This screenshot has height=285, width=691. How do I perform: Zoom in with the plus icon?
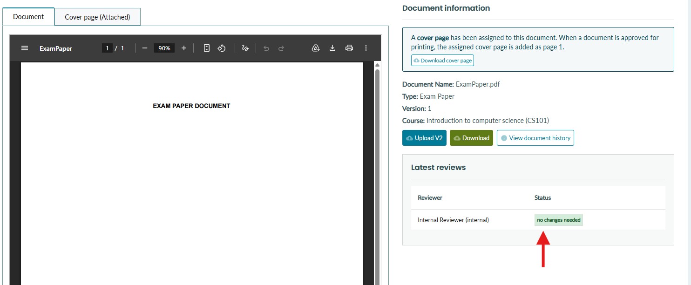pyautogui.click(x=184, y=48)
